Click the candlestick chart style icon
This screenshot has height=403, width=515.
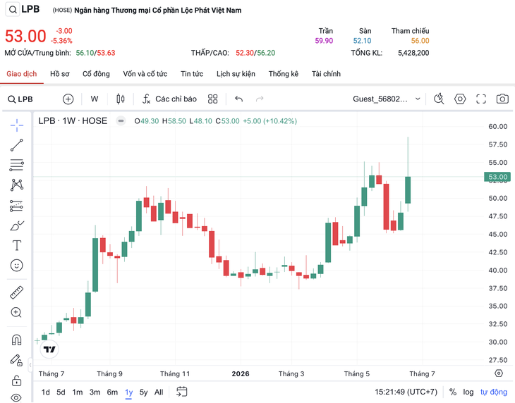pos(121,99)
